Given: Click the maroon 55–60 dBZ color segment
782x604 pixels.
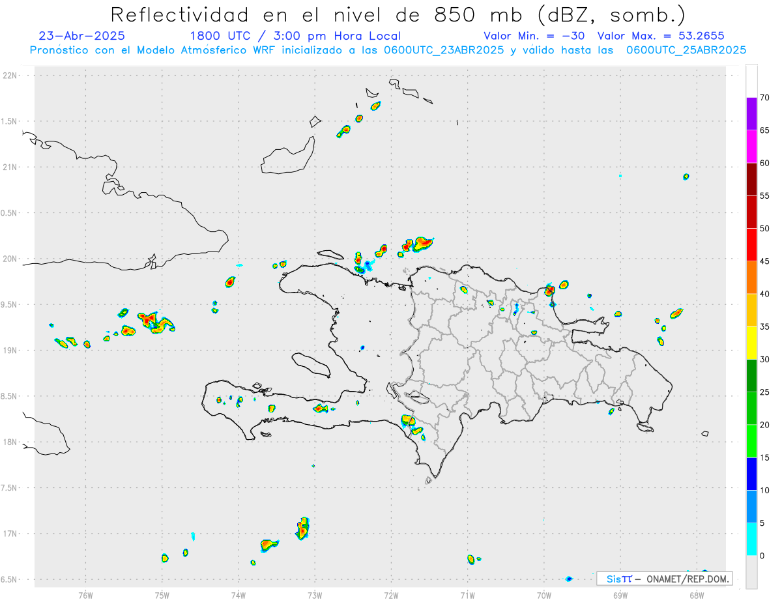Looking at the screenshot, I should [751, 179].
